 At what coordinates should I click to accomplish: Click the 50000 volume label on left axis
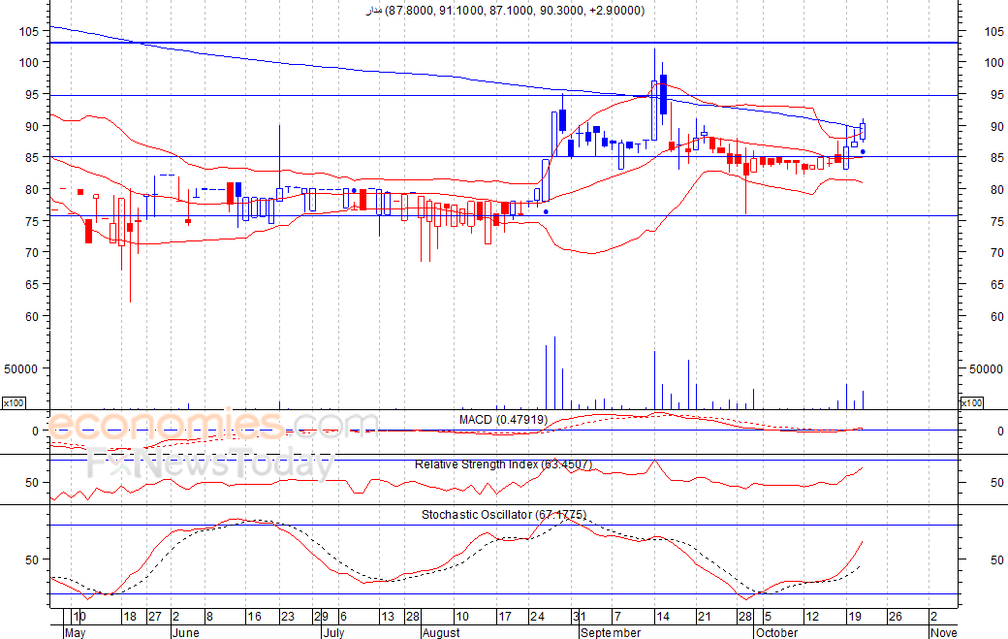(20, 369)
